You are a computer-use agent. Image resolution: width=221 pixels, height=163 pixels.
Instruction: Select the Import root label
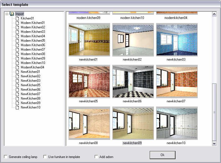(20, 14)
